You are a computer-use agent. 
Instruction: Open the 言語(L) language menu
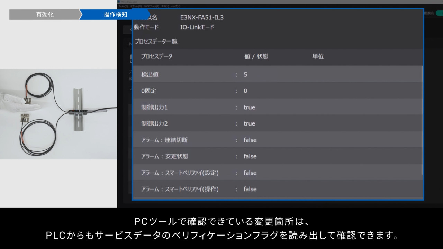165,6
